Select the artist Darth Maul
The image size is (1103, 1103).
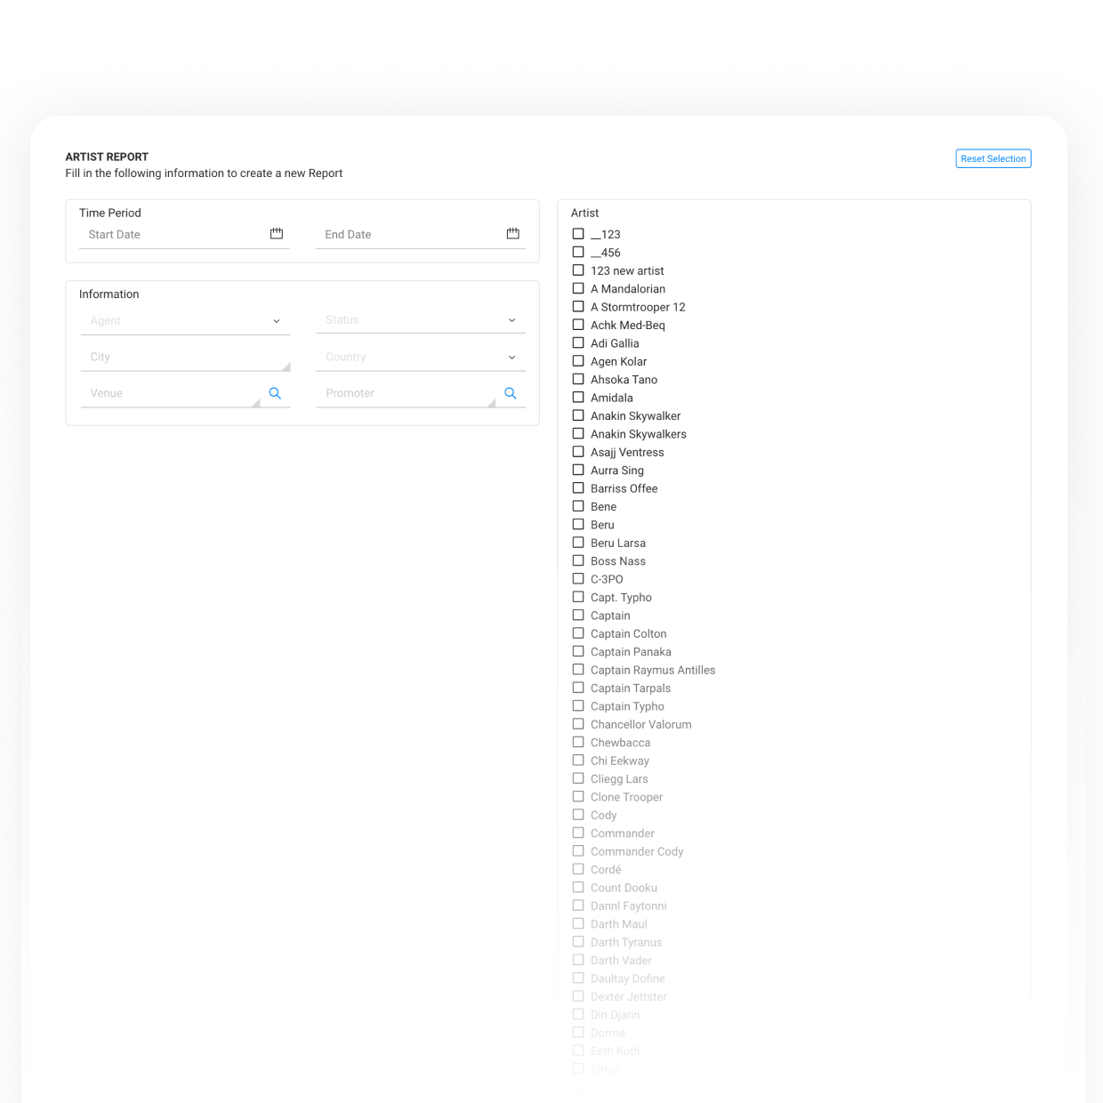(577, 923)
